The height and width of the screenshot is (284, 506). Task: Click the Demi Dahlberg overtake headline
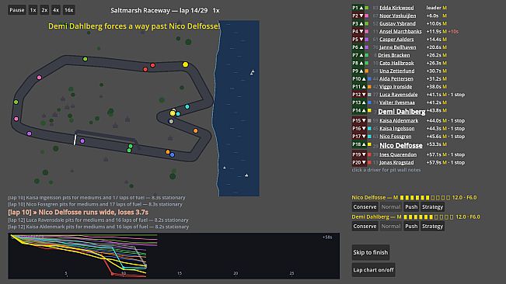[x=134, y=26]
